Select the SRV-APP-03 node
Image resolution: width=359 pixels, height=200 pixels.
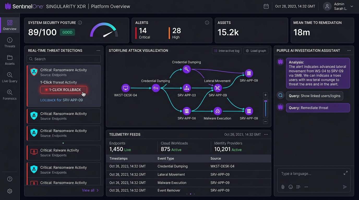click(x=187, y=88)
